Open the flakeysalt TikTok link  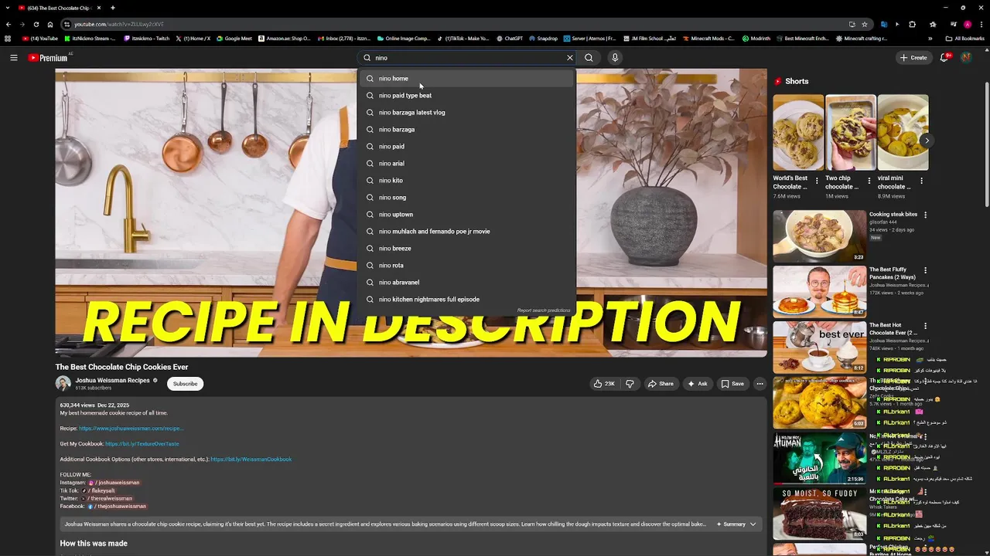(99, 490)
